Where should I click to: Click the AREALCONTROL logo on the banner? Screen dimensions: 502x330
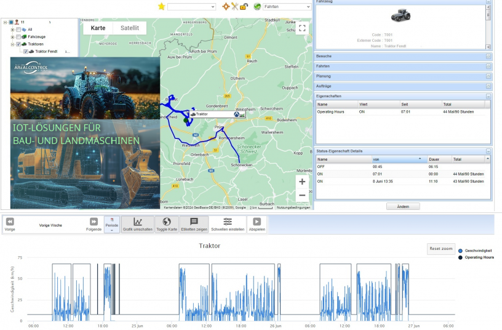click(x=31, y=67)
